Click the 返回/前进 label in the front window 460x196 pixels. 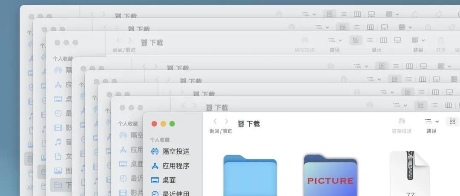[x=221, y=131]
